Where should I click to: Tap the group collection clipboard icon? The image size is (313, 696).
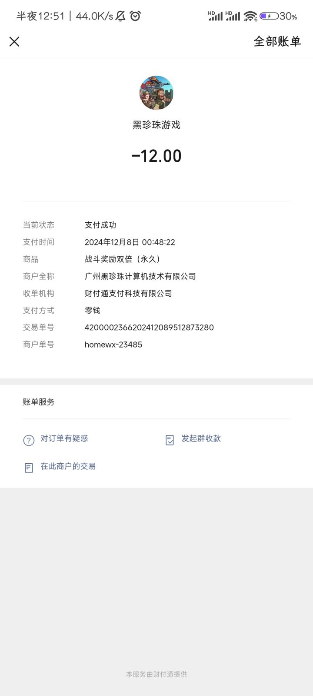tap(170, 440)
